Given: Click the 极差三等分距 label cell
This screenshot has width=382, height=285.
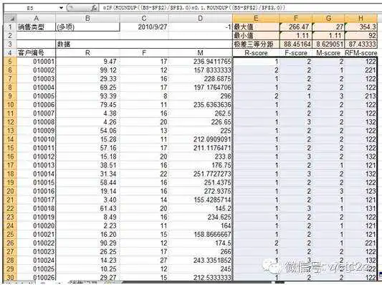Looking at the screenshot, I should [x=256, y=45].
